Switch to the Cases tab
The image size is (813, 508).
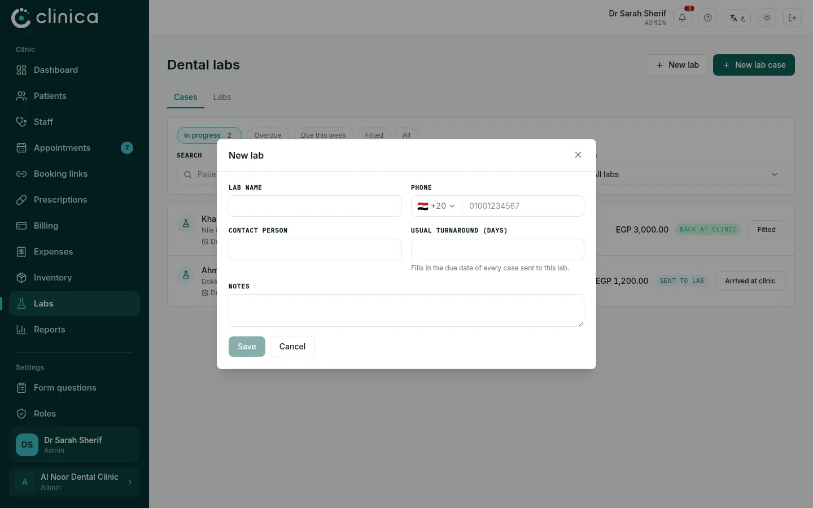click(186, 97)
